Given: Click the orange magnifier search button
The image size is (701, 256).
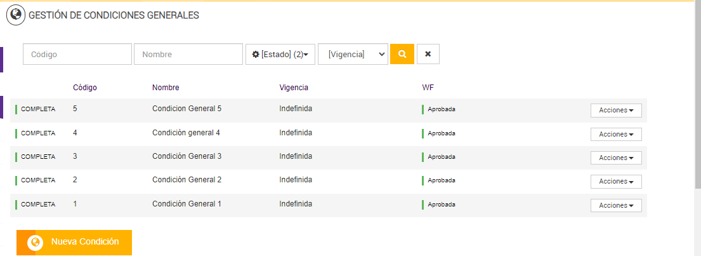Looking at the screenshot, I should [x=402, y=54].
